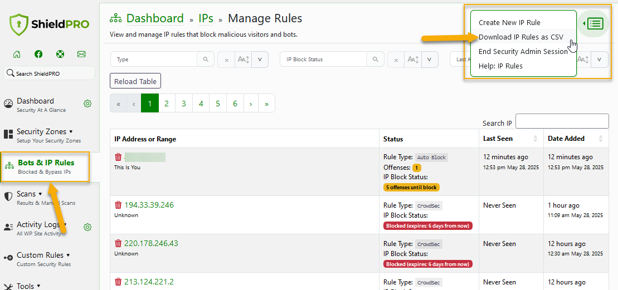Open Bots & IP Rules in sidebar
This screenshot has height=290, width=618.
point(45,167)
